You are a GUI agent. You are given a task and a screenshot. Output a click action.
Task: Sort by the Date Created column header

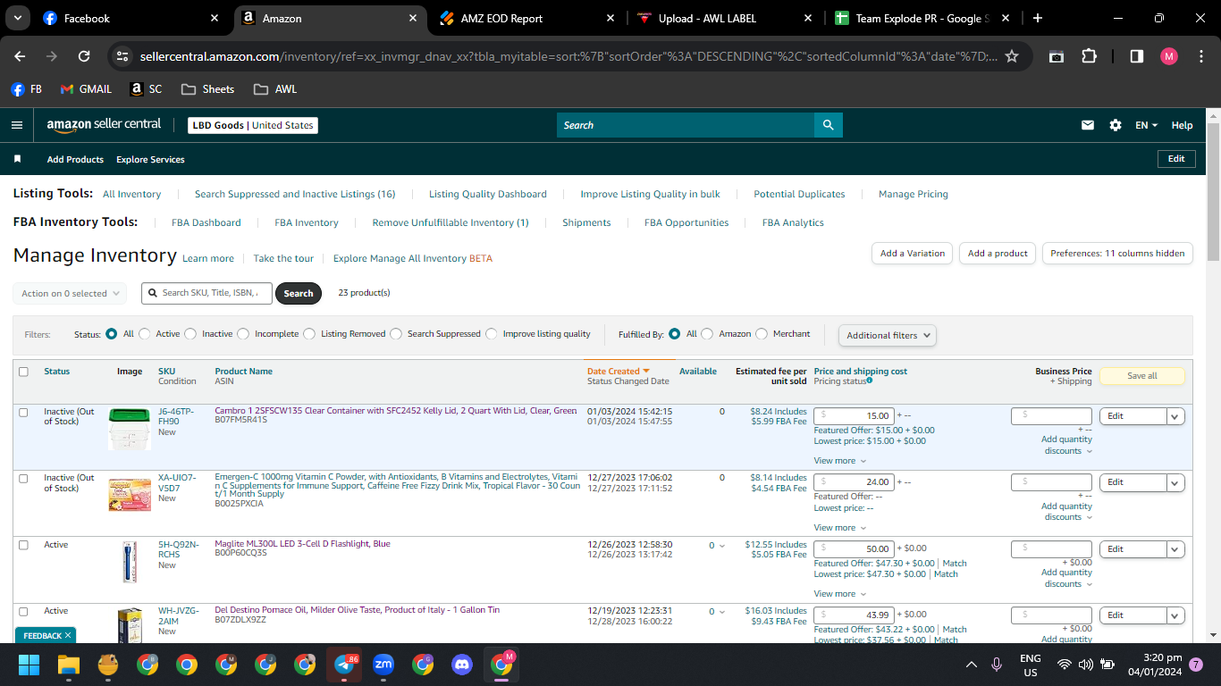[x=618, y=372]
